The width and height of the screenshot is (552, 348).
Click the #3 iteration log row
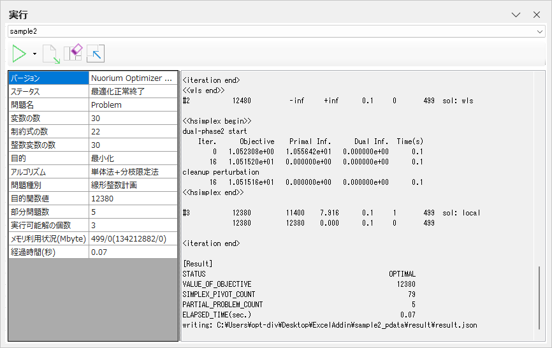(331, 213)
